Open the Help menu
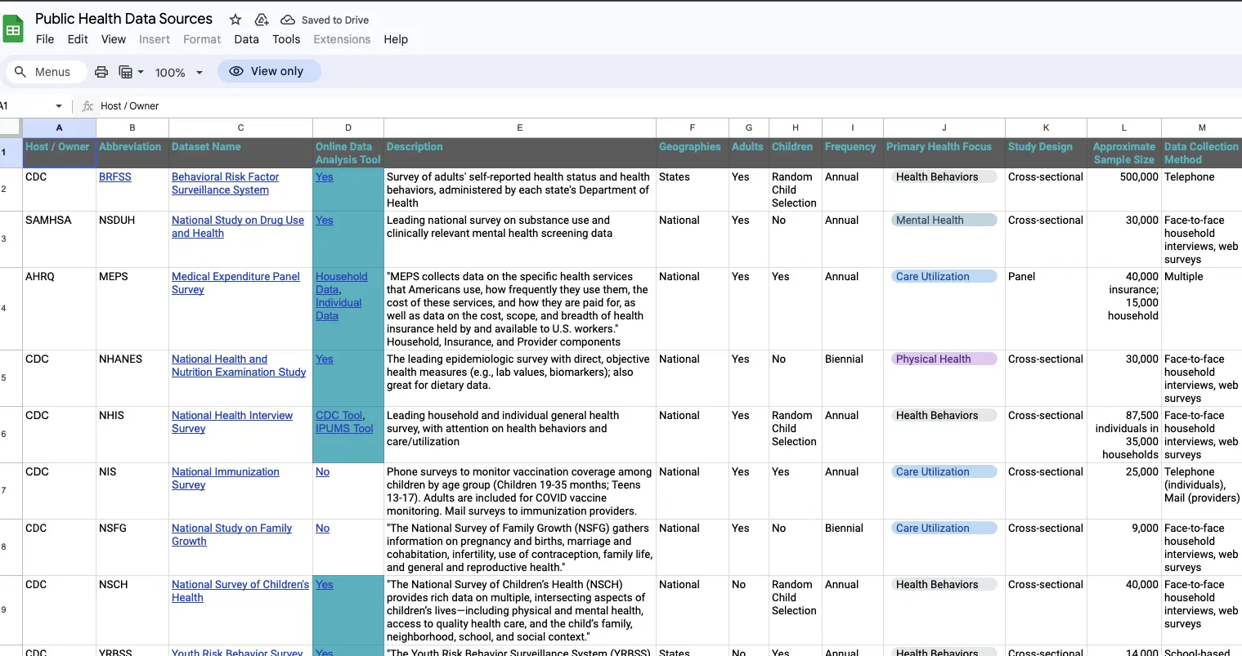Viewport: 1242px width, 656px height. [396, 39]
